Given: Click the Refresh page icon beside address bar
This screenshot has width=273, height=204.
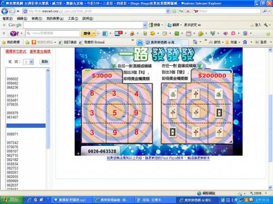Looking at the screenshot, I should [x=181, y=11].
